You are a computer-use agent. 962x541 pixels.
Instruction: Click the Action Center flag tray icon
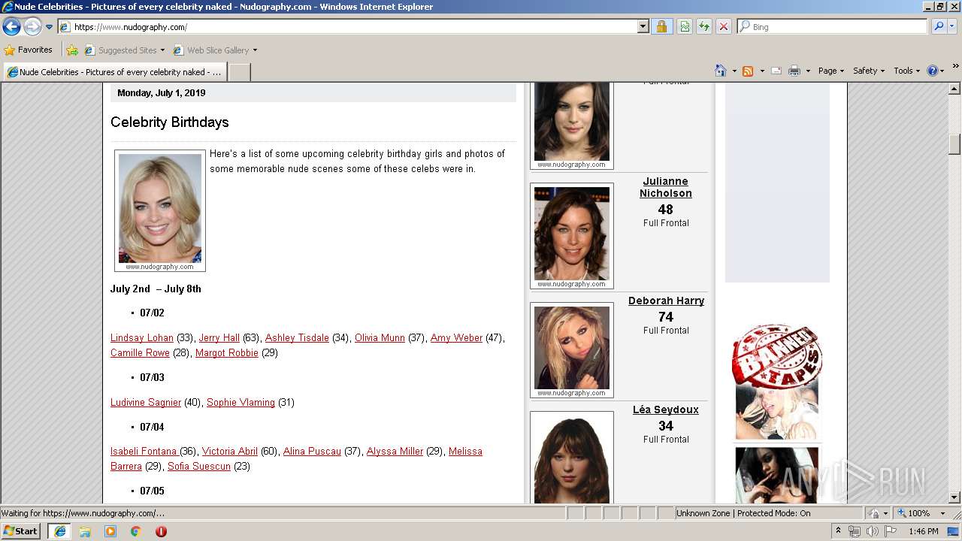click(x=891, y=531)
